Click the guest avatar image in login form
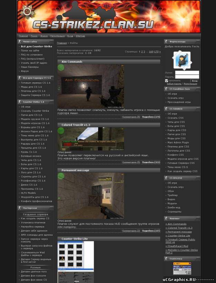216x283 pixels. pos(182,60)
